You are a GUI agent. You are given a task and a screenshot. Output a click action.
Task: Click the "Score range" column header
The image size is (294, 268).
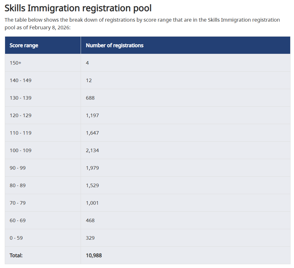point(24,46)
